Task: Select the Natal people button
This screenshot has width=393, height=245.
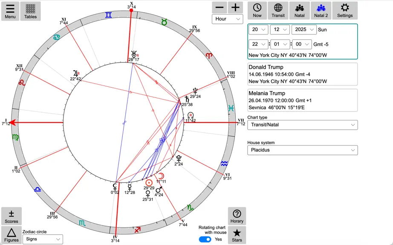Action: (x=300, y=11)
